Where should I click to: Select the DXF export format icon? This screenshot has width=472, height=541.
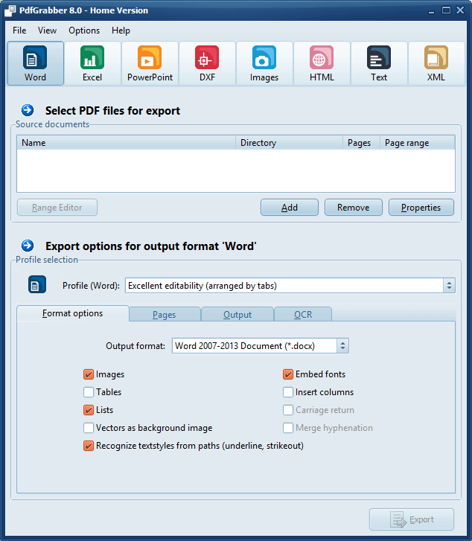coord(207,63)
